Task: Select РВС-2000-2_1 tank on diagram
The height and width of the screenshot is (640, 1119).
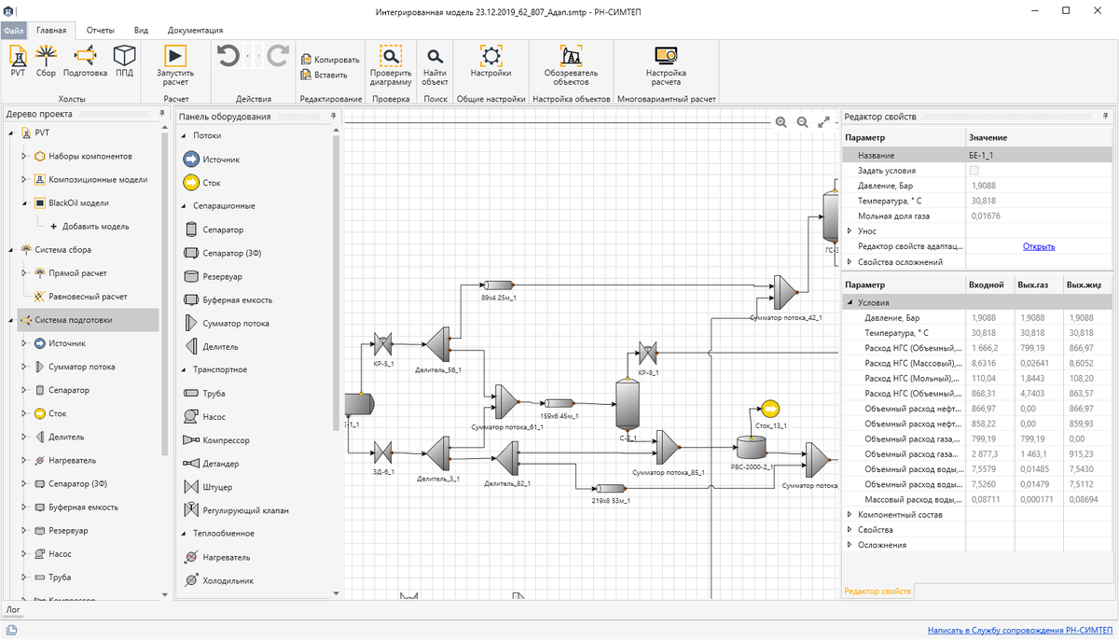Action: (750, 448)
